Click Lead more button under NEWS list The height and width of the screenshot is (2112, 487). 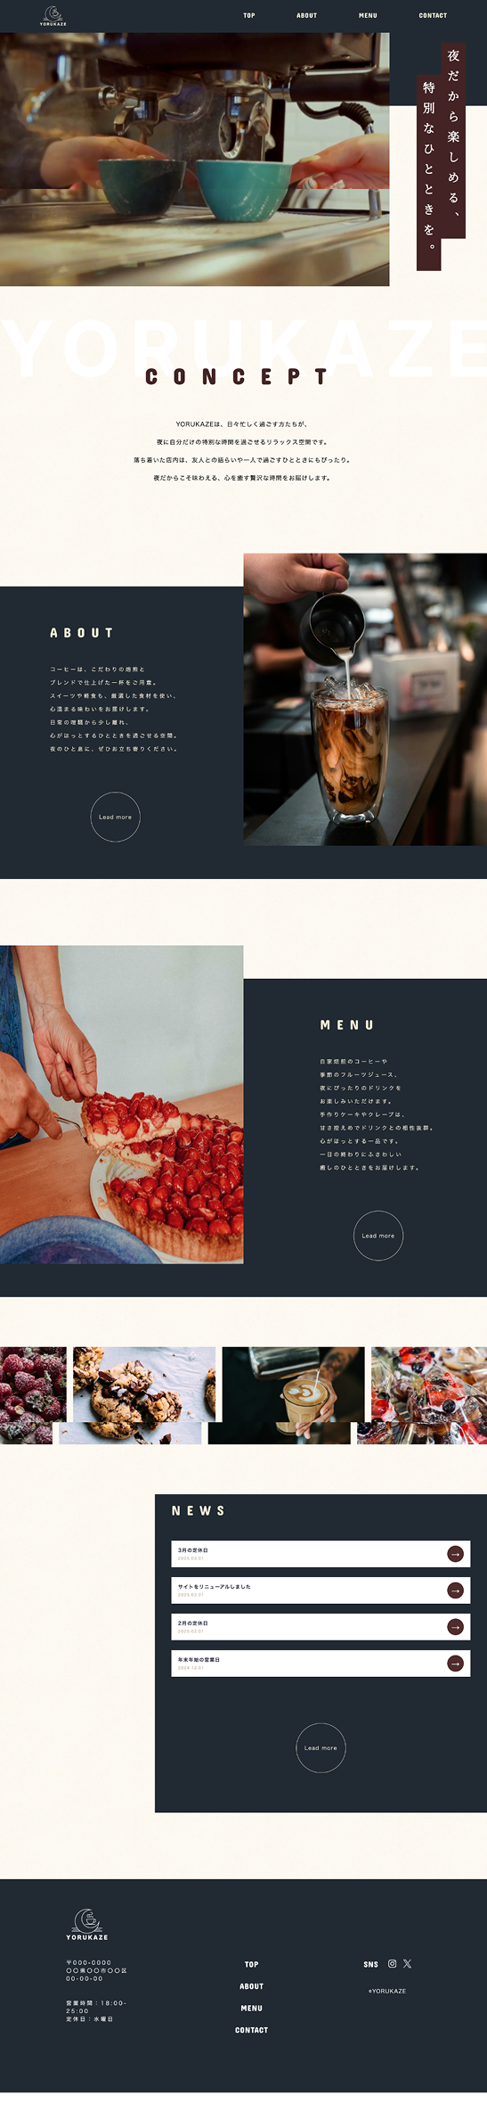[x=321, y=1748]
